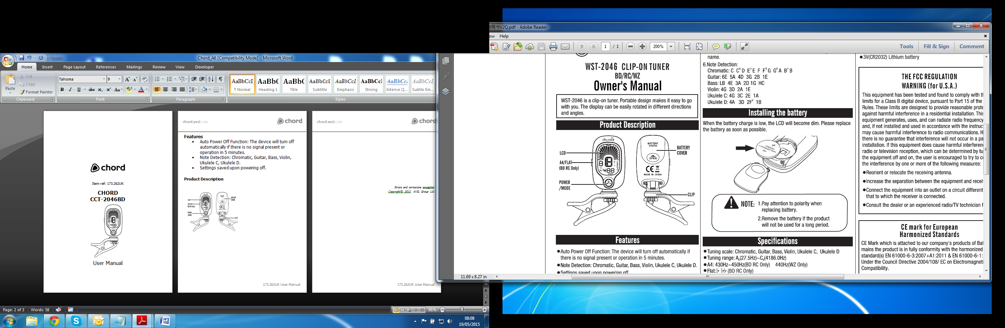1005x328 pixels.
Task: Switch to the Page Layout ribbon tab
Action: [x=74, y=67]
